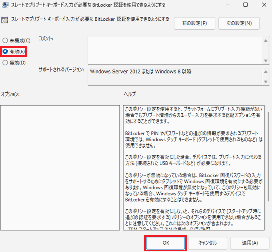Click the supported version scroll up arrow
Viewport: 272px width, 252px height.
[x=266, y=72]
